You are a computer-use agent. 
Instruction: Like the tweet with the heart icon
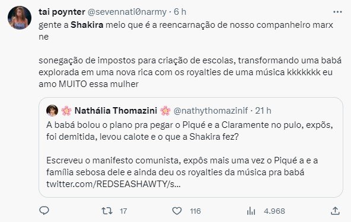pos(177,211)
